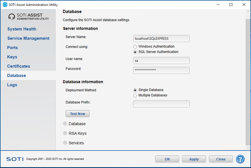Click the RSA Keys status indicator circle
The image size is (251, 168).
[x=65, y=133]
